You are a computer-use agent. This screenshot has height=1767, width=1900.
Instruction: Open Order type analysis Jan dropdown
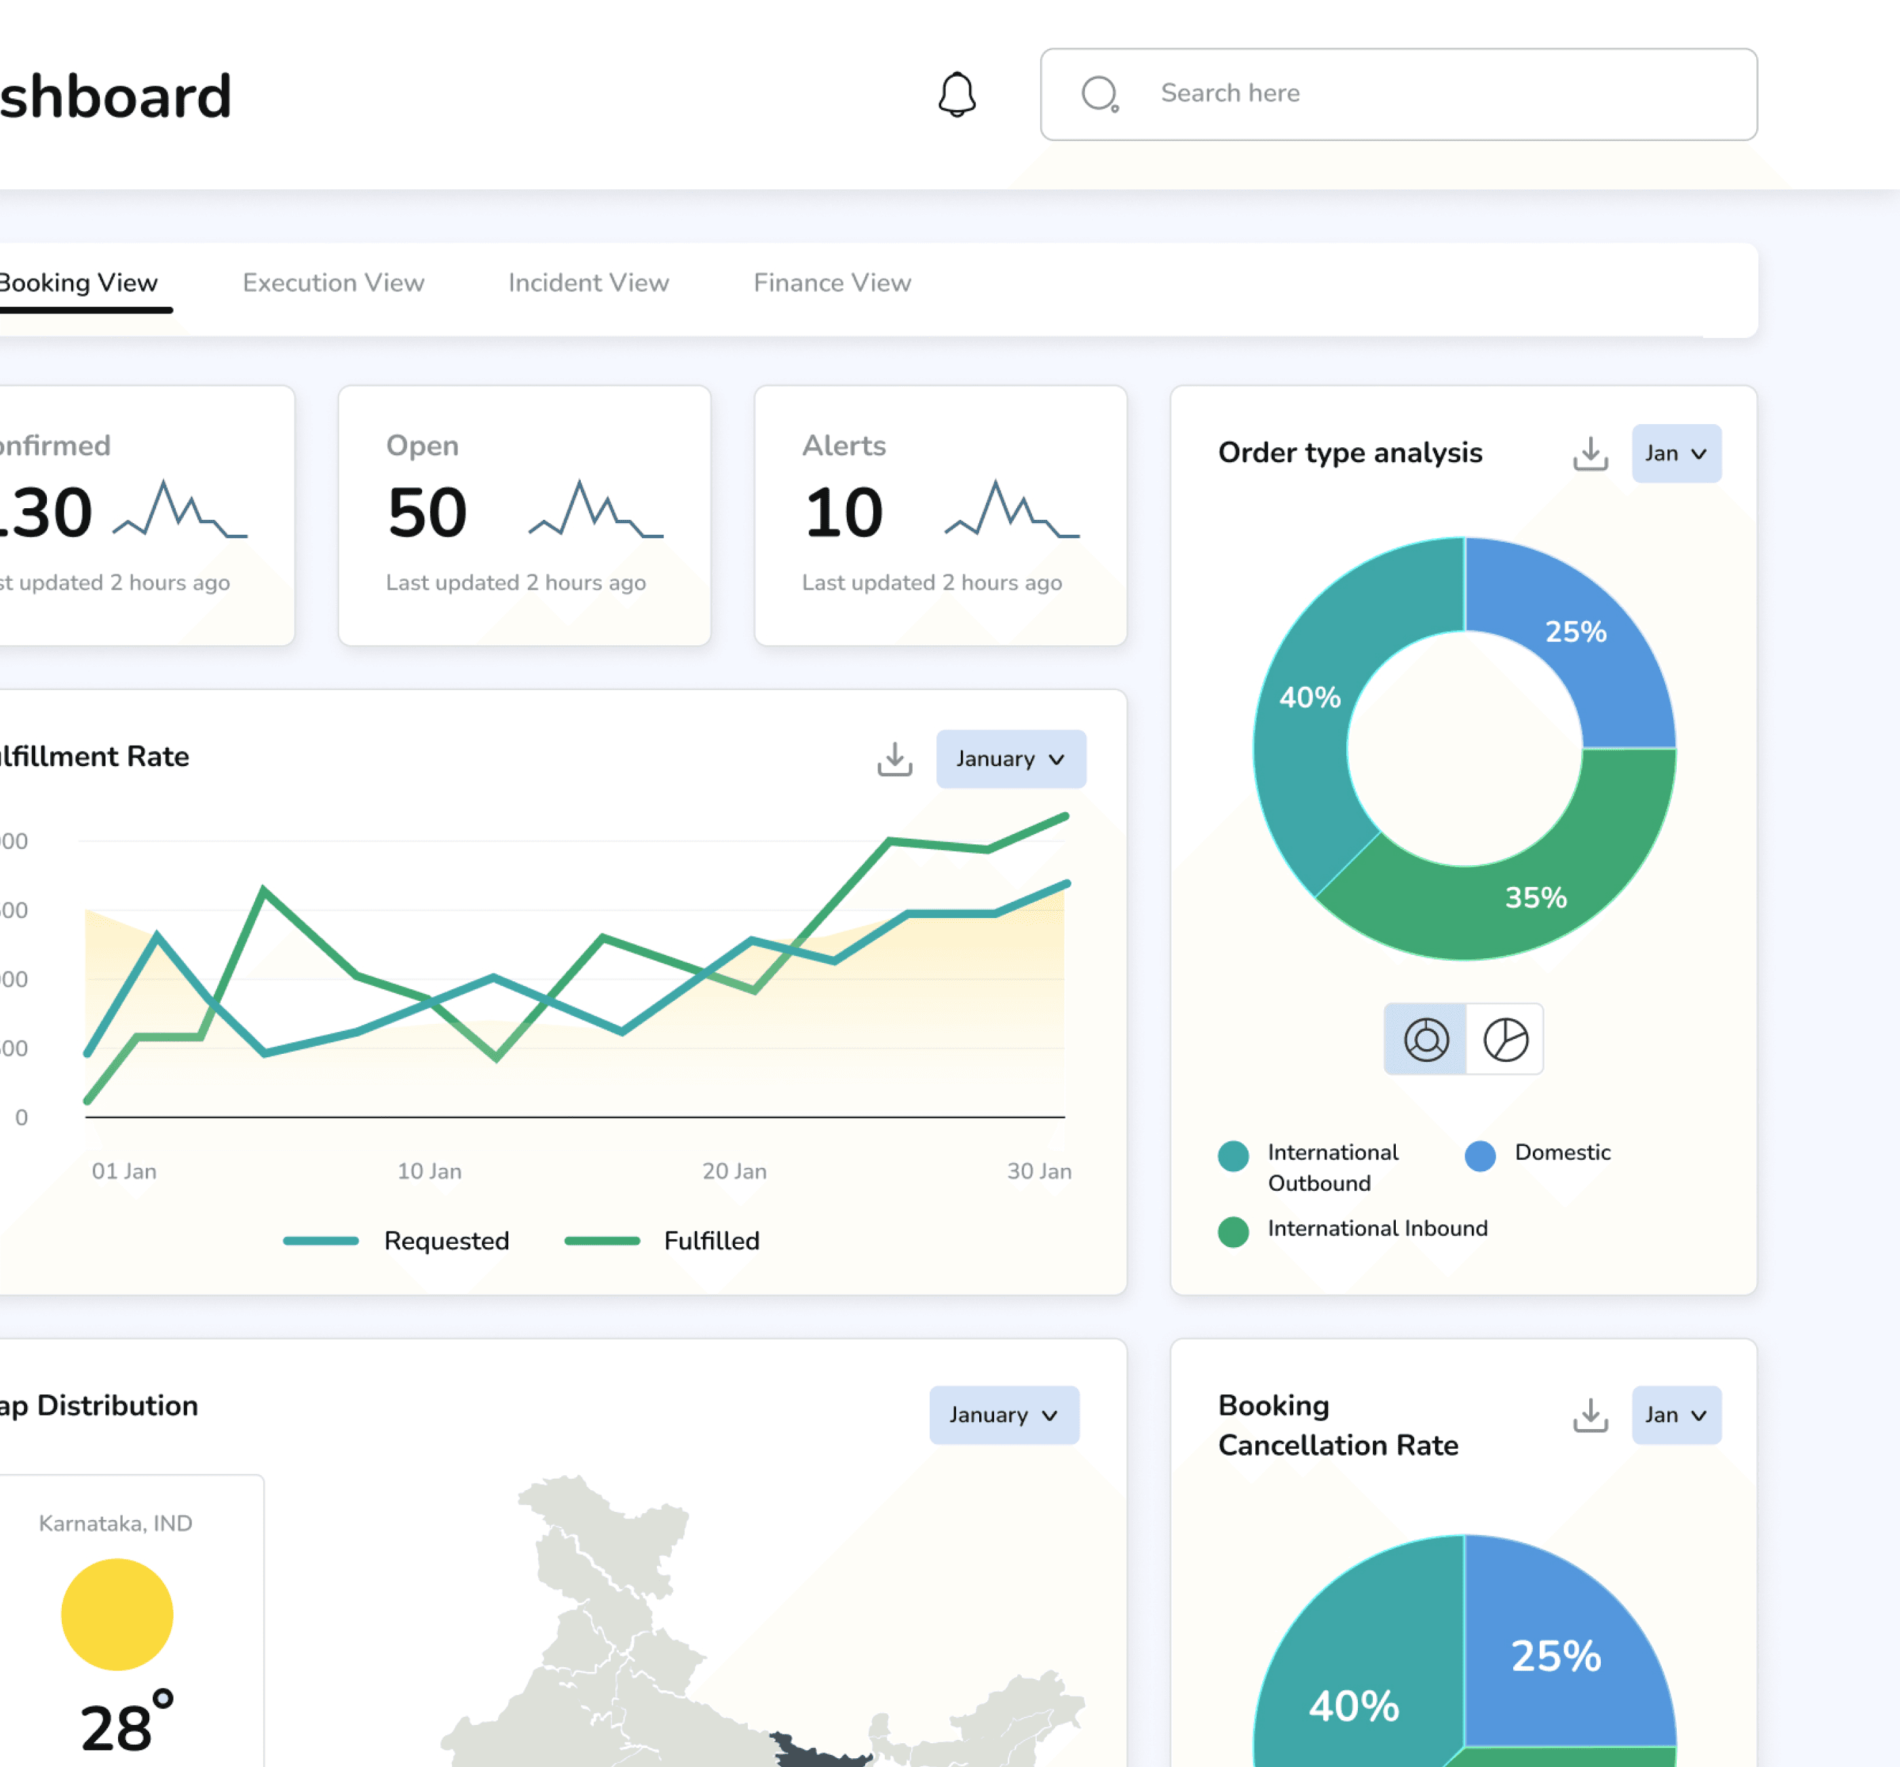click(x=1675, y=454)
